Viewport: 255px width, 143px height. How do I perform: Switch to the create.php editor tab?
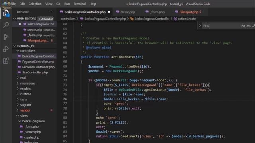point(127,12)
